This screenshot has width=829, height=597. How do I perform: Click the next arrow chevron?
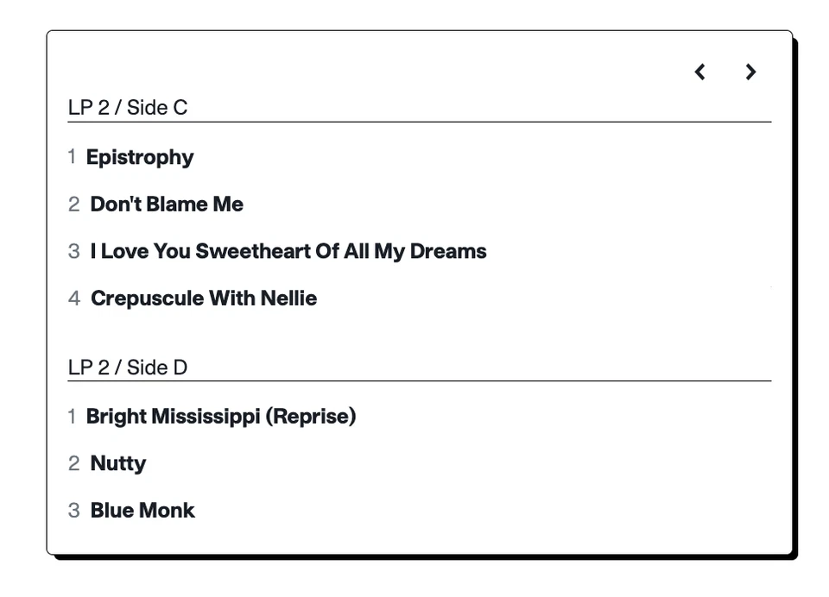click(750, 72)
